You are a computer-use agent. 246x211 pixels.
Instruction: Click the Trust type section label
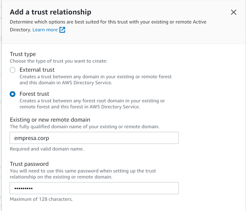tap(23, 54)
